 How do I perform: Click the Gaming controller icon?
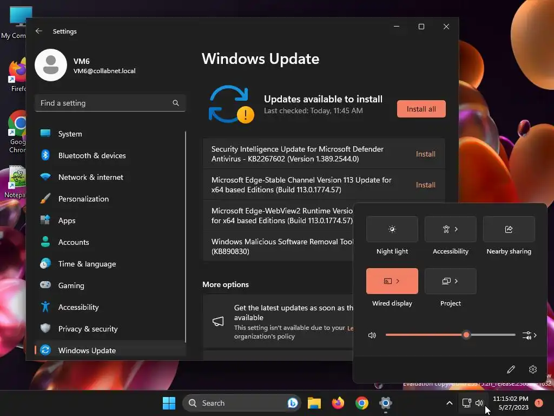(45, 285)
